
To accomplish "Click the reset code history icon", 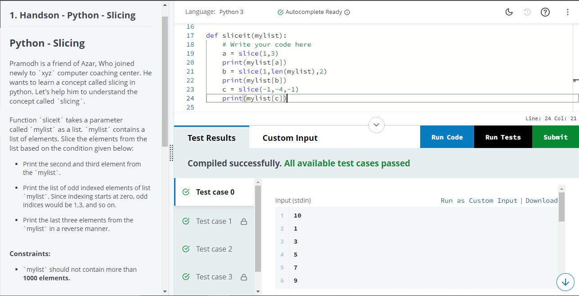I will (527, 12).
